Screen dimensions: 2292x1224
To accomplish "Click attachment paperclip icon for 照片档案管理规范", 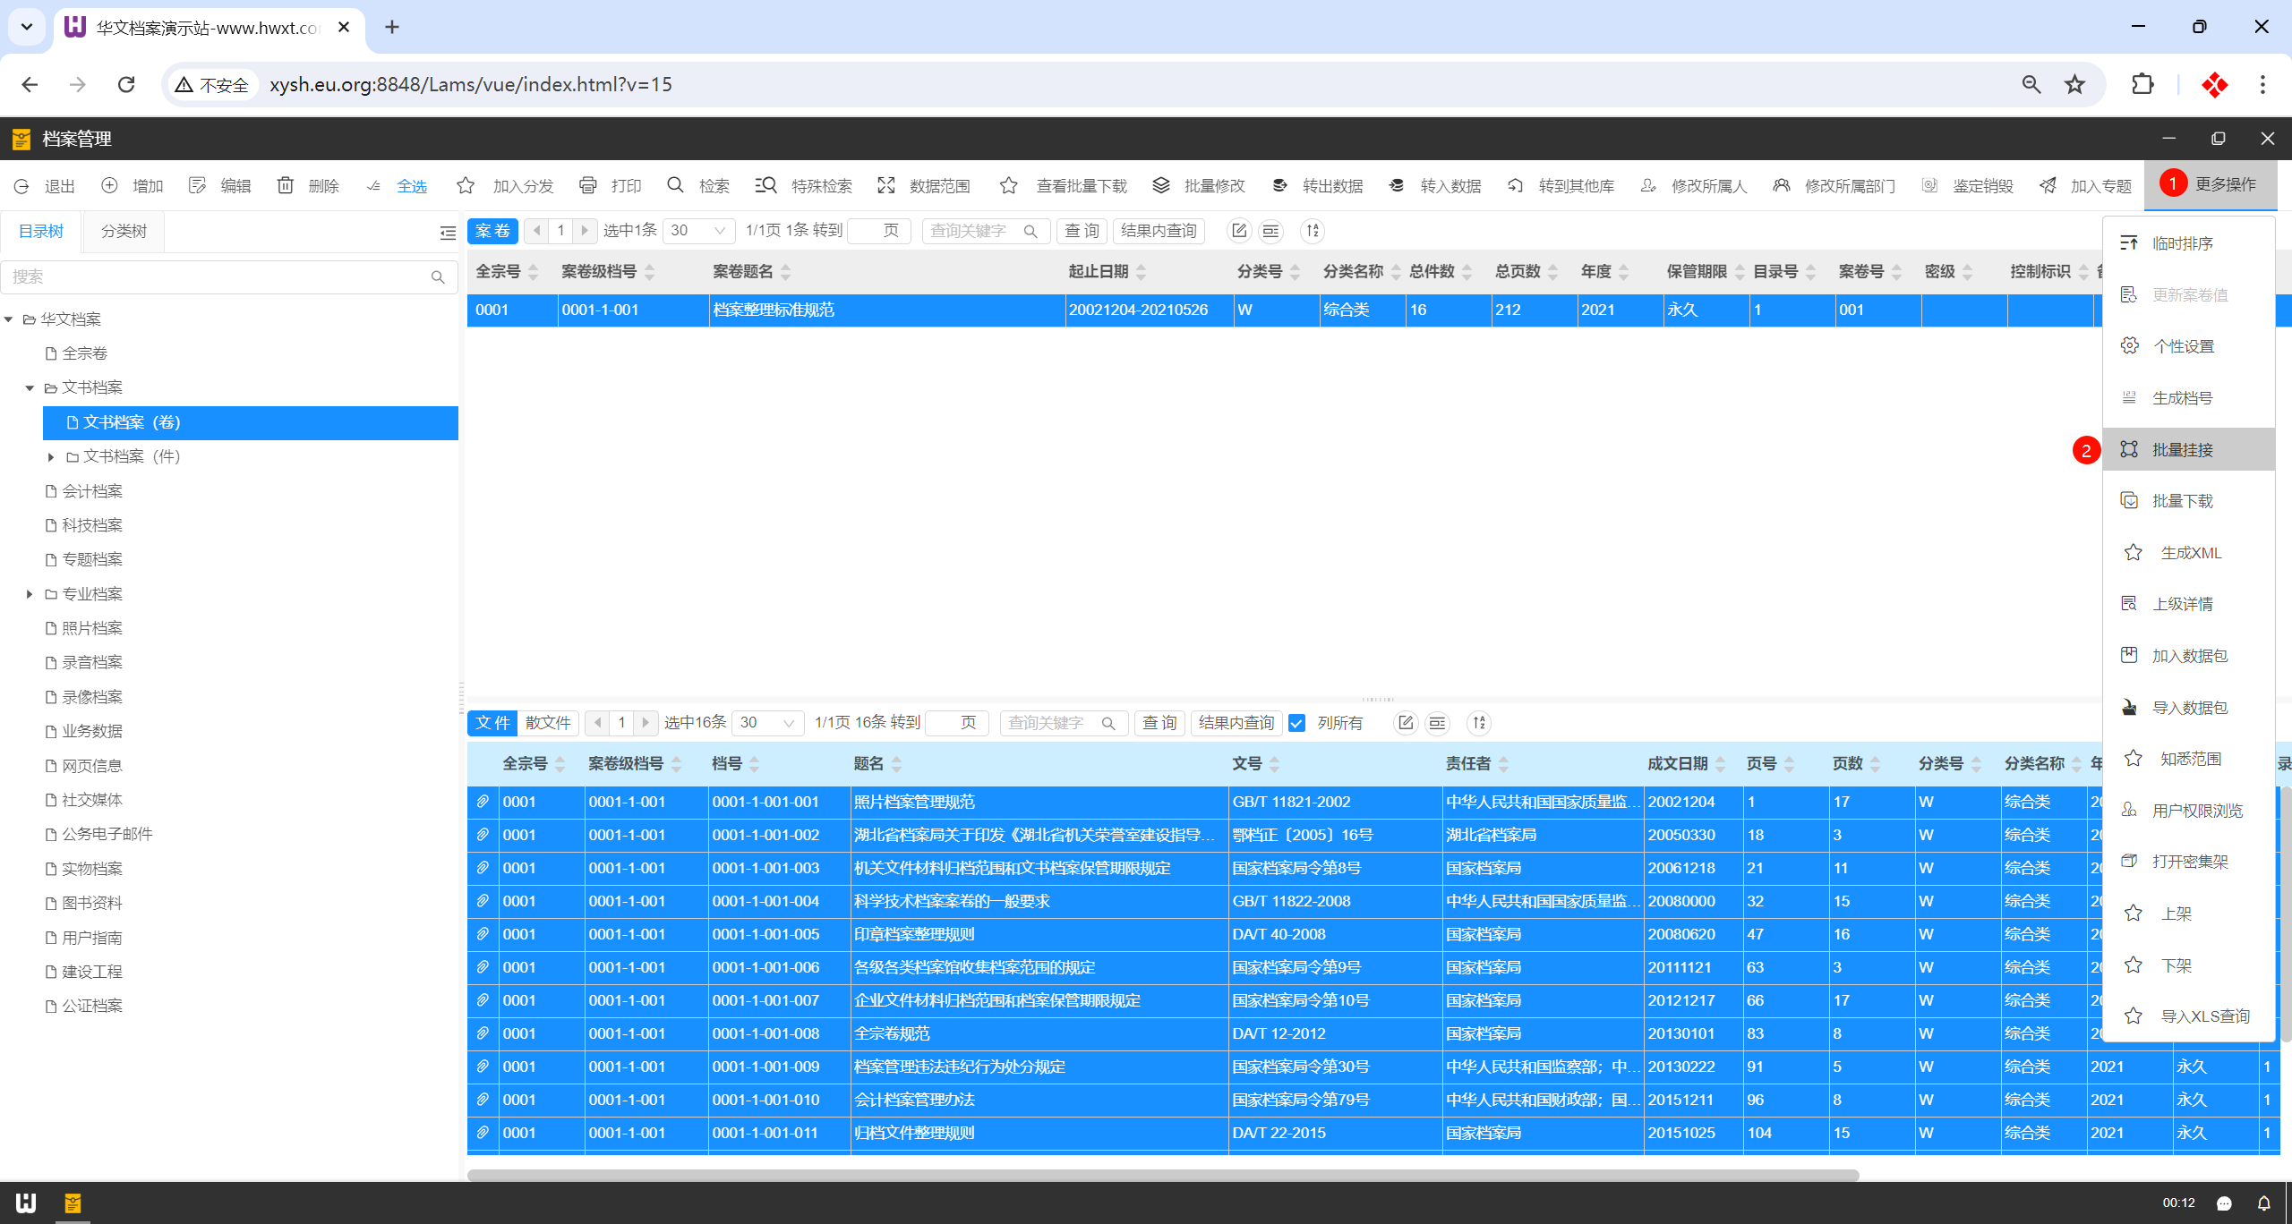I will [x=483, y=802].
